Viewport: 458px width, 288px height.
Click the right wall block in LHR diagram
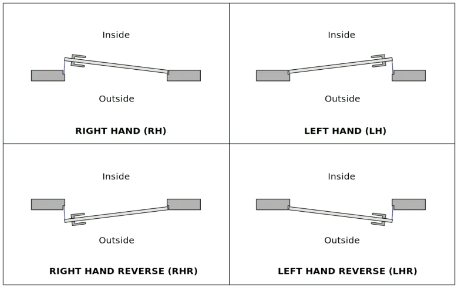(x=409, y=205)
